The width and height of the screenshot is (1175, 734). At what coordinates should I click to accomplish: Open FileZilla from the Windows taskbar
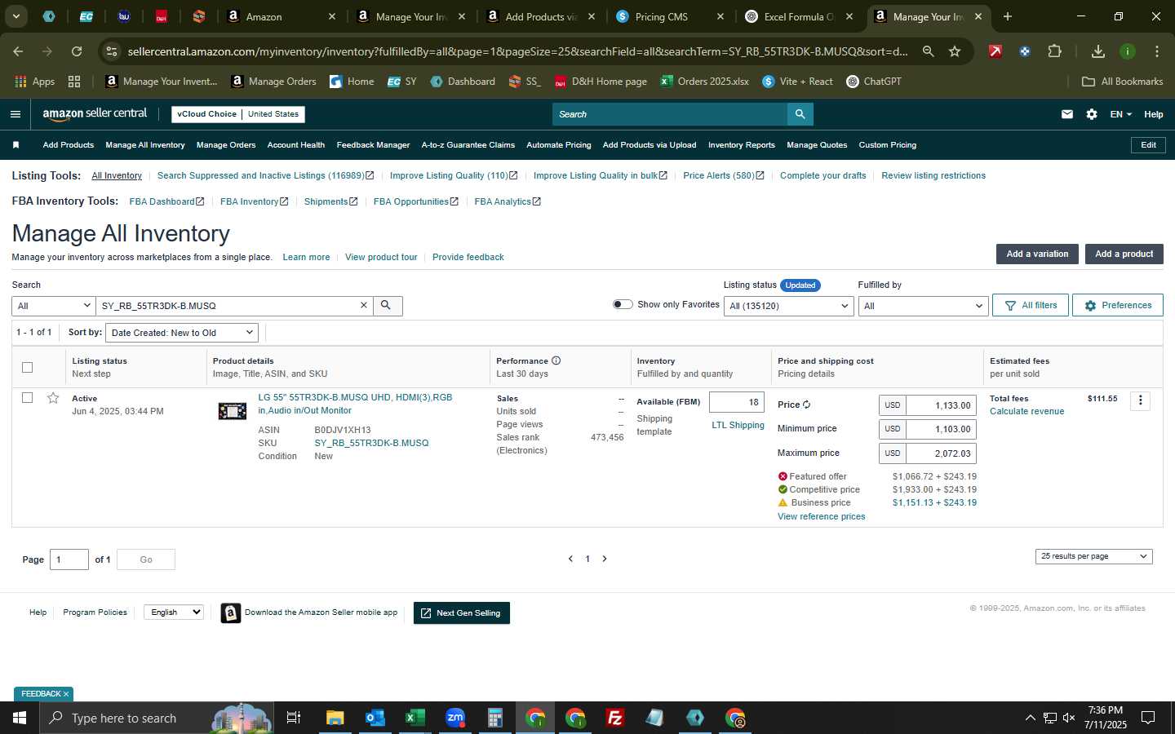615,718
